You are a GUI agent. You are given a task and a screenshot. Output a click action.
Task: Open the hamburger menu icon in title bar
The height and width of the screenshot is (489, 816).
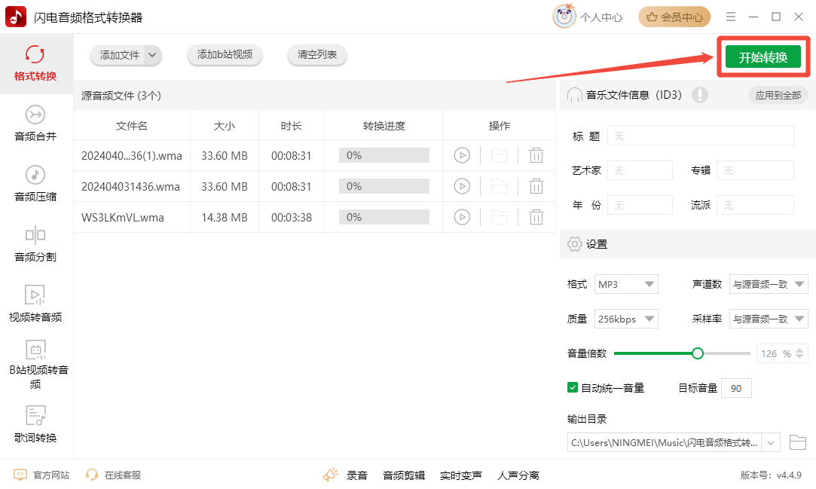(731, 17)
